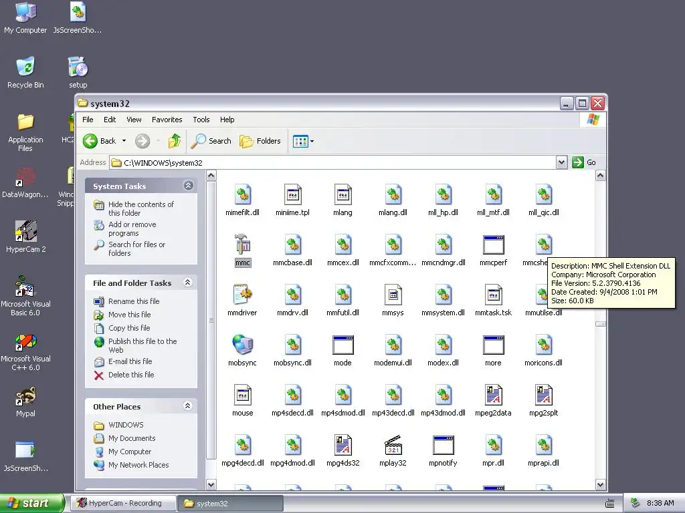Select the mmcbase.dll file
The width and height of the screenshot is (685, 513).
(292, 250)
